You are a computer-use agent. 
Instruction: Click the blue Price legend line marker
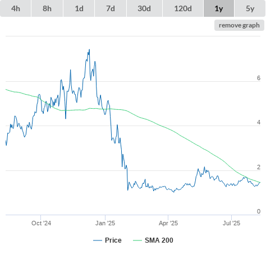point(98,240)
